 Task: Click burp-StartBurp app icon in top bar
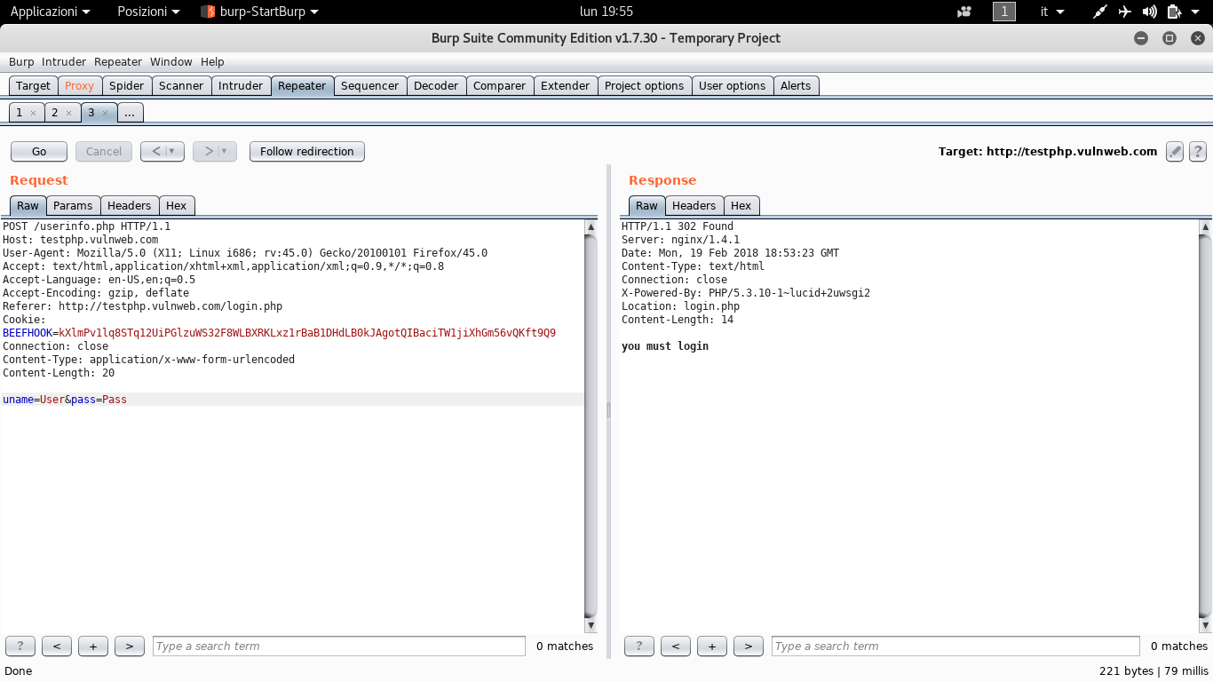coord(208,12)
